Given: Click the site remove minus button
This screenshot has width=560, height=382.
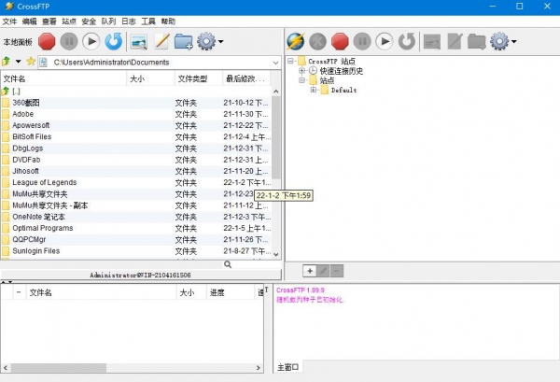Looking at the screenshot, I should tap(337, 271).
